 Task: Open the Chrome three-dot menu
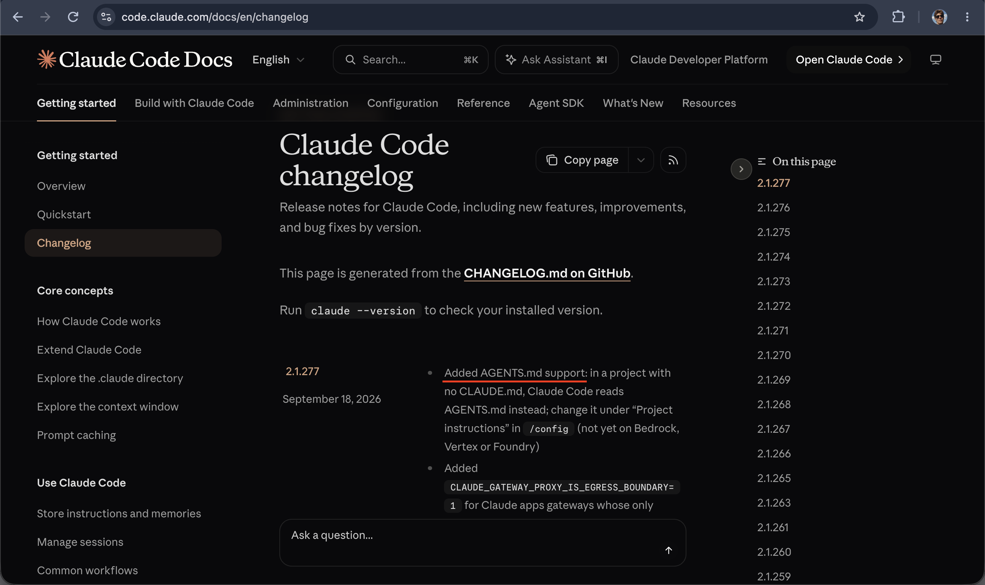(x=967, y=17)
